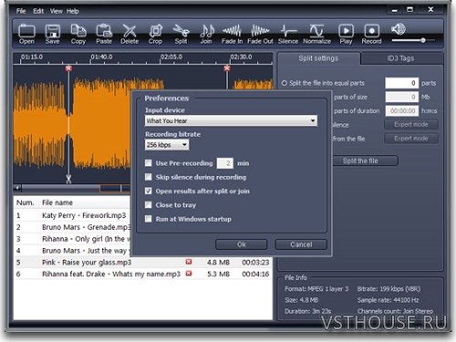The image size is (456, 342).
Task: Confirm preferences with the Ok button
Action: coord(242,244)
